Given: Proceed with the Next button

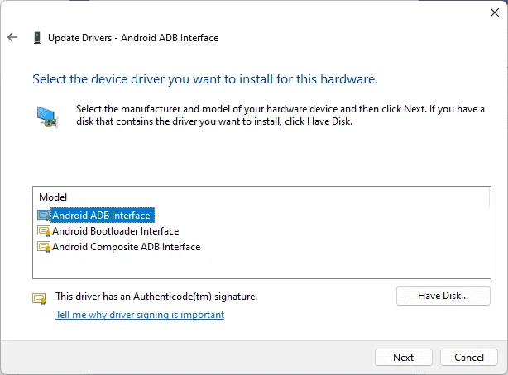Looking at the screenshot, I should point(404,358).
